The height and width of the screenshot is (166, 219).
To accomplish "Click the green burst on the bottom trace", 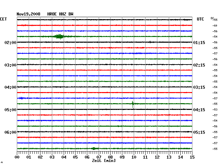I will pyautogui.click(x=94, y=149).
